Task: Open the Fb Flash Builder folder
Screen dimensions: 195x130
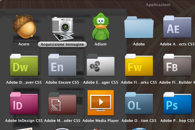Action: coord(177,65)
